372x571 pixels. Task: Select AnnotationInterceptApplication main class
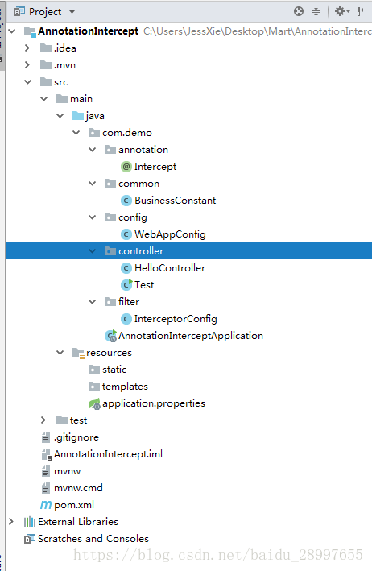coord(191,336)
